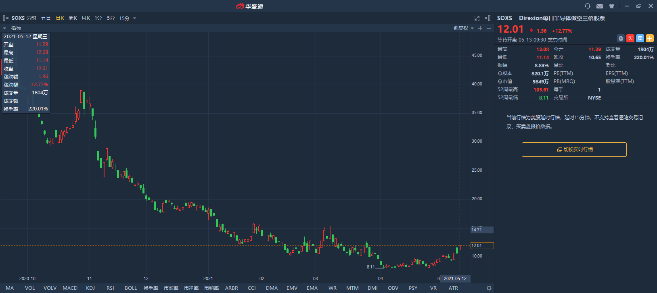
Task: Expand the chart to fullscreen
Action: pos(477,18)
